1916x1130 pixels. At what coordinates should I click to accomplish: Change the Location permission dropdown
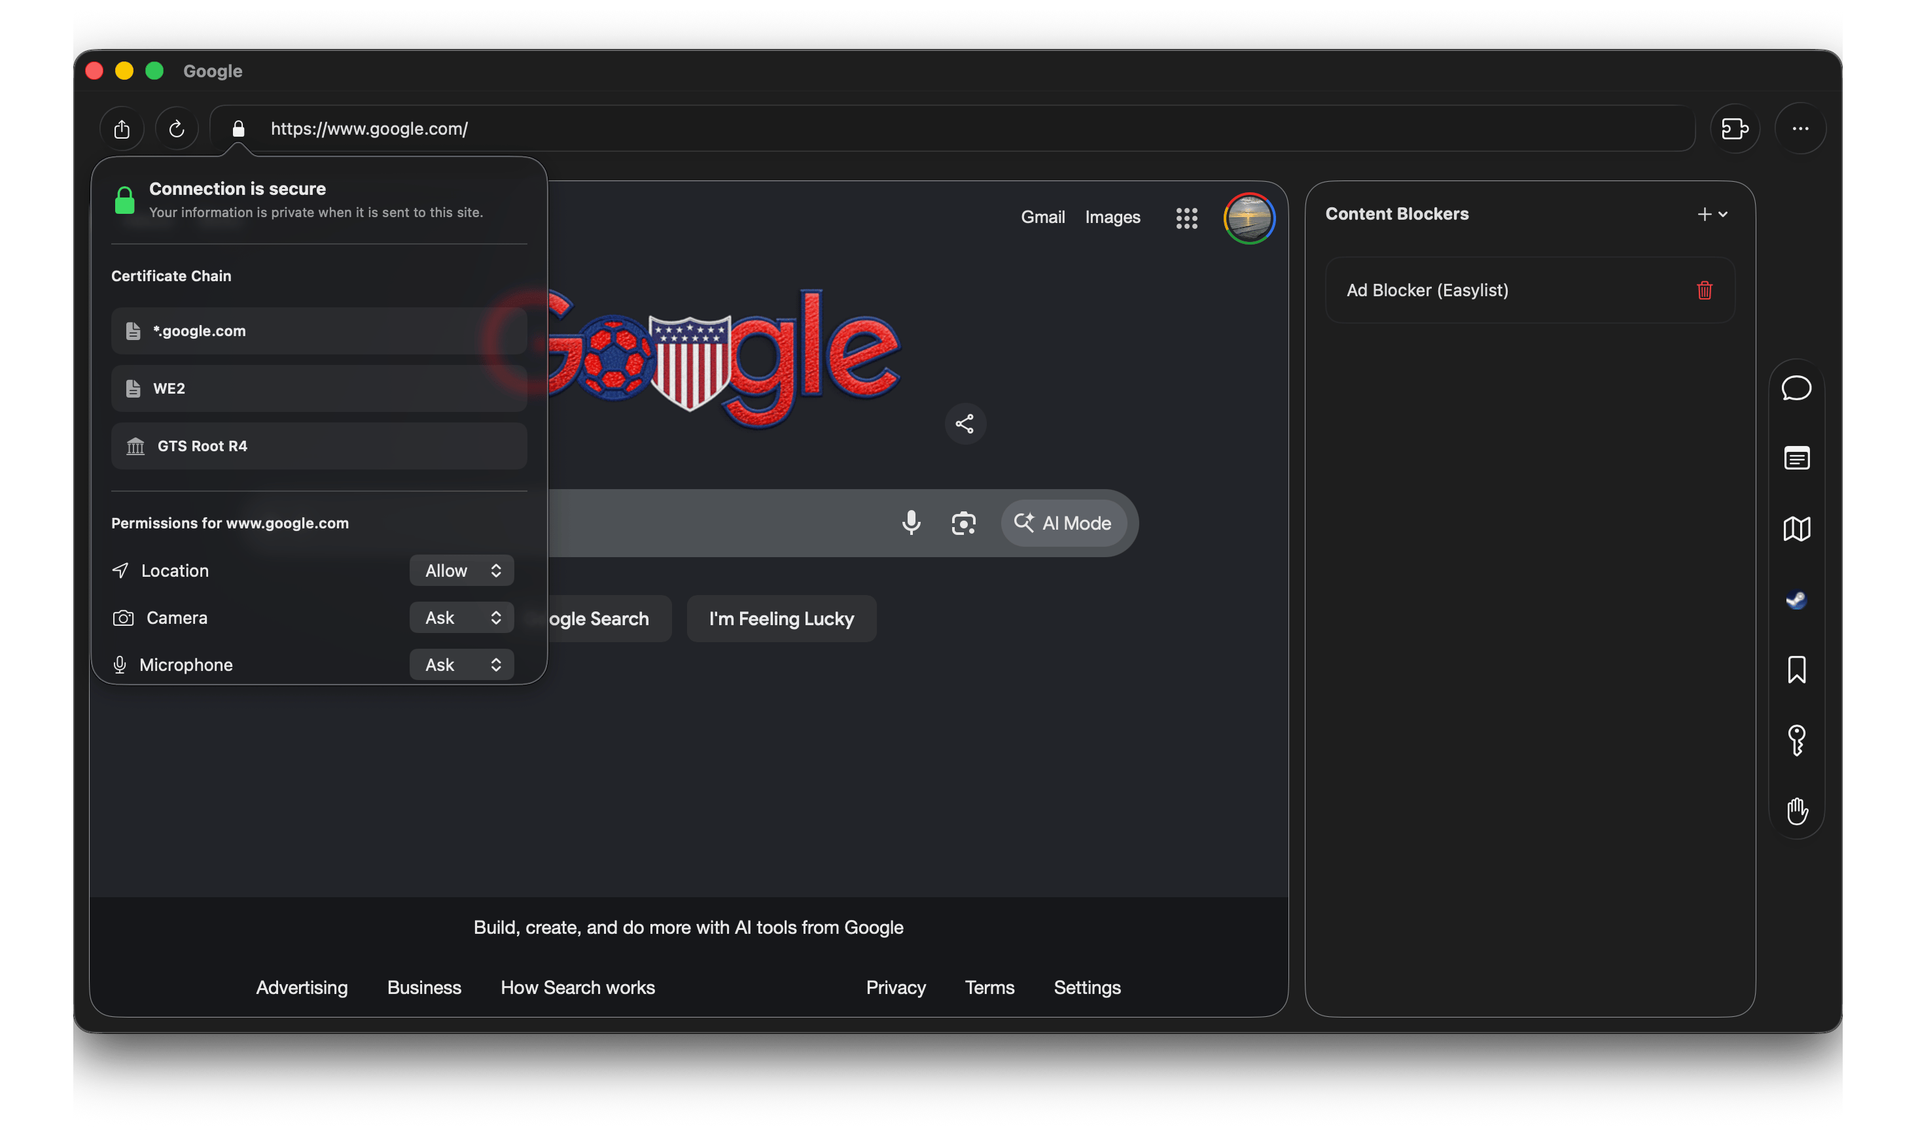tap(462, 570)
